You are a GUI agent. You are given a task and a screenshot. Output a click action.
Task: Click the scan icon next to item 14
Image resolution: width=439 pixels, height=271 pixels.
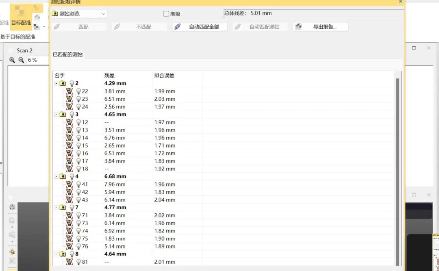[x=69, y=137]
